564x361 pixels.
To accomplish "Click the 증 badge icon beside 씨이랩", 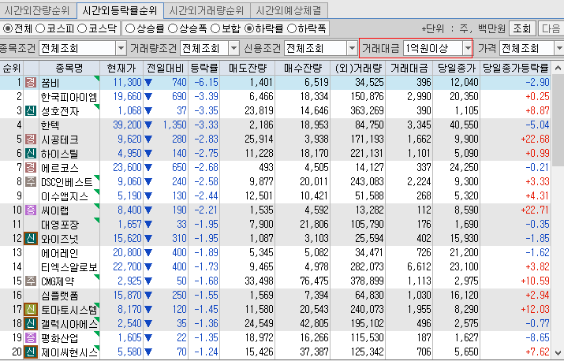I will coord(31,210).
